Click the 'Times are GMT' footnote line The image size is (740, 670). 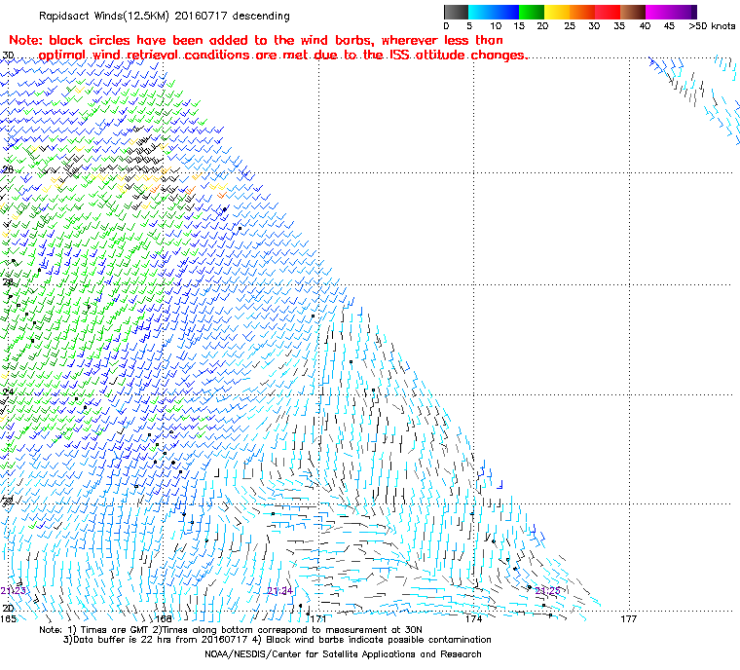231,630
